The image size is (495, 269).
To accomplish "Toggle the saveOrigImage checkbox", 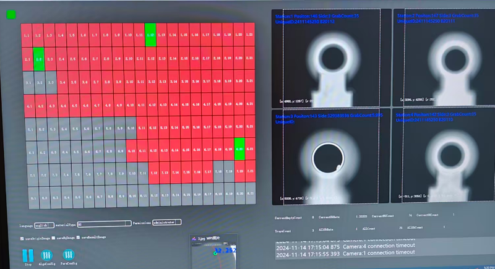I will point(24,237).
